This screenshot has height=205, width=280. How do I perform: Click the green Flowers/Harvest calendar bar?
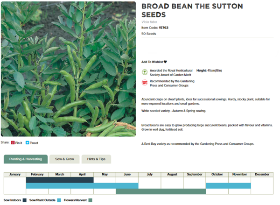point(161,191)
